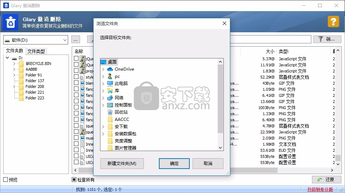Toggle the 检查所有 check all checkbox
The image size is (345, 193).
click(74, 180)
